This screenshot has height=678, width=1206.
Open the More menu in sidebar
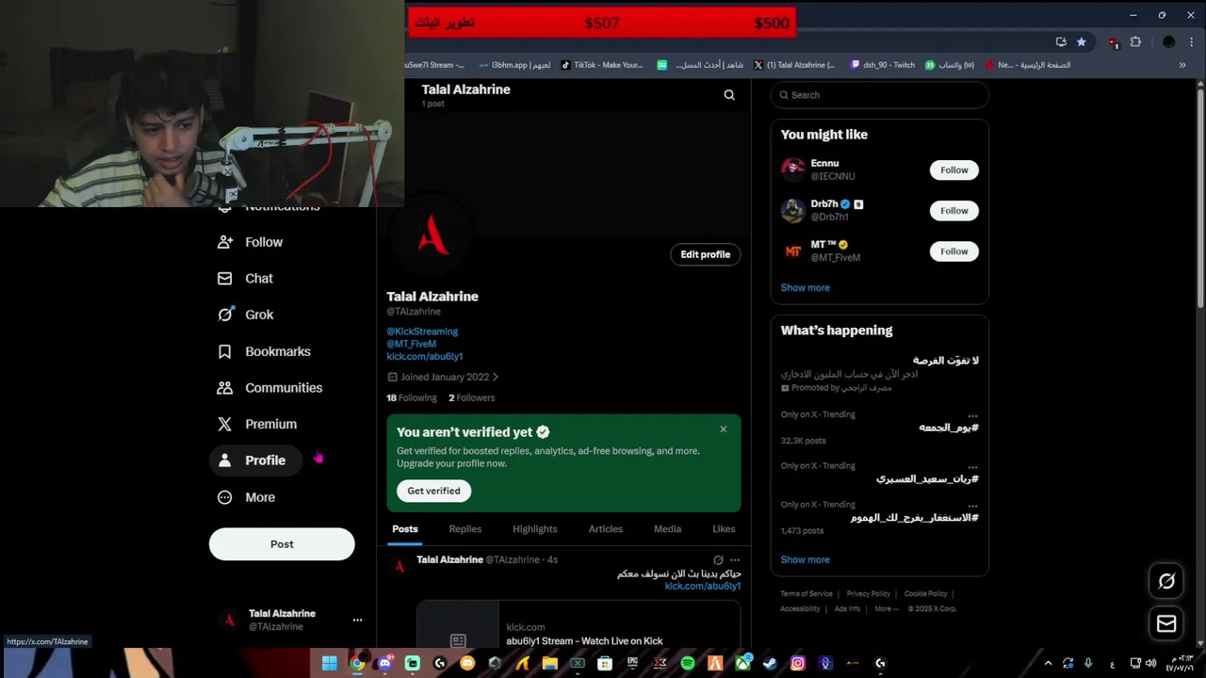pyautogui.click(x=246, y=497)
